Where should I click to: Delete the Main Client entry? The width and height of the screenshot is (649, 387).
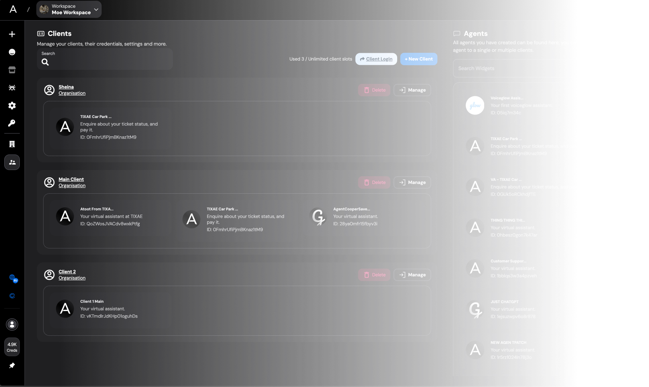click(374, 182)
